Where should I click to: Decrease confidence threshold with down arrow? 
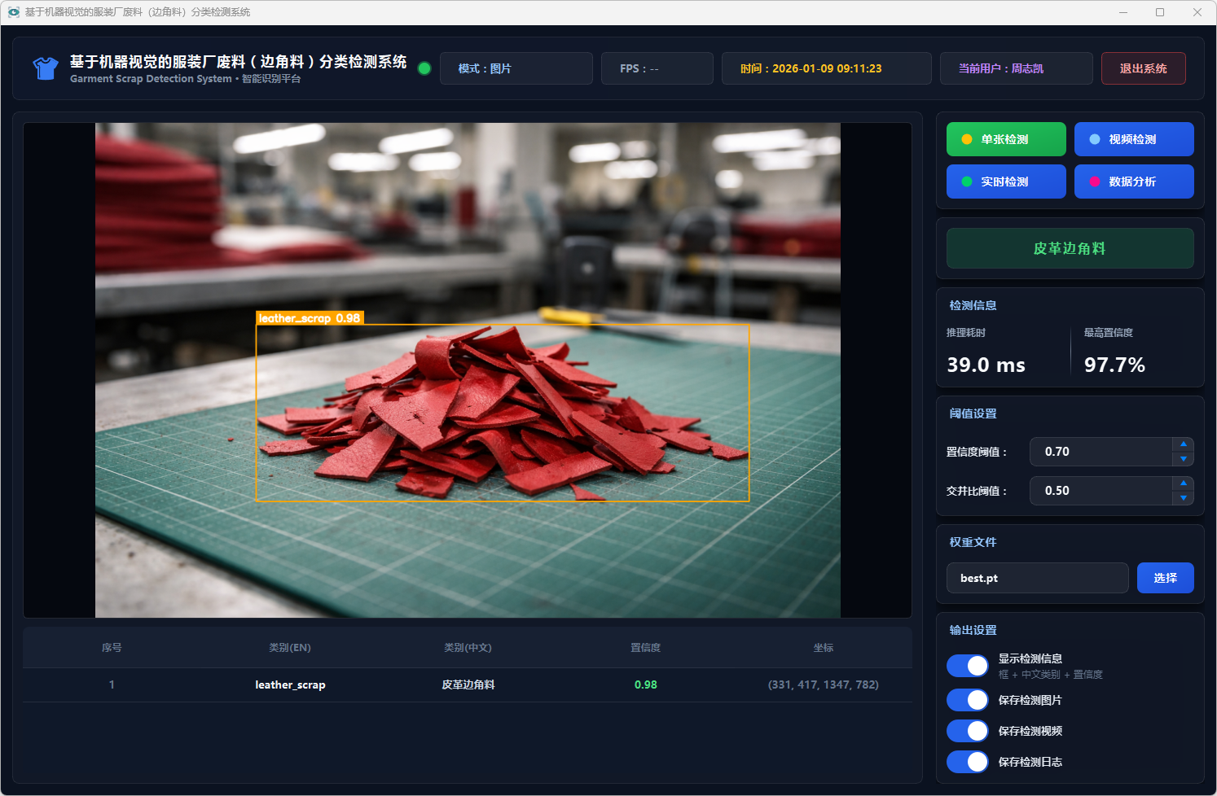click(x=1183, y=459)
